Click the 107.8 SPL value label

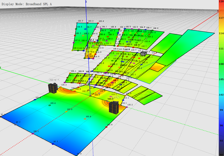coord(153,32)
